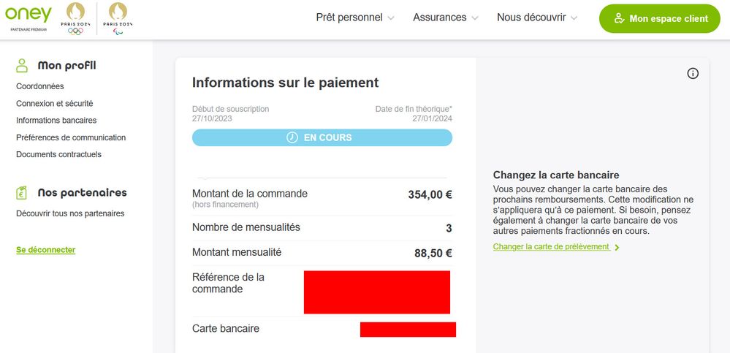The image size is (730, 353).
Task: Click the Mon profil person icon
Action: click(x=23, y=66)
